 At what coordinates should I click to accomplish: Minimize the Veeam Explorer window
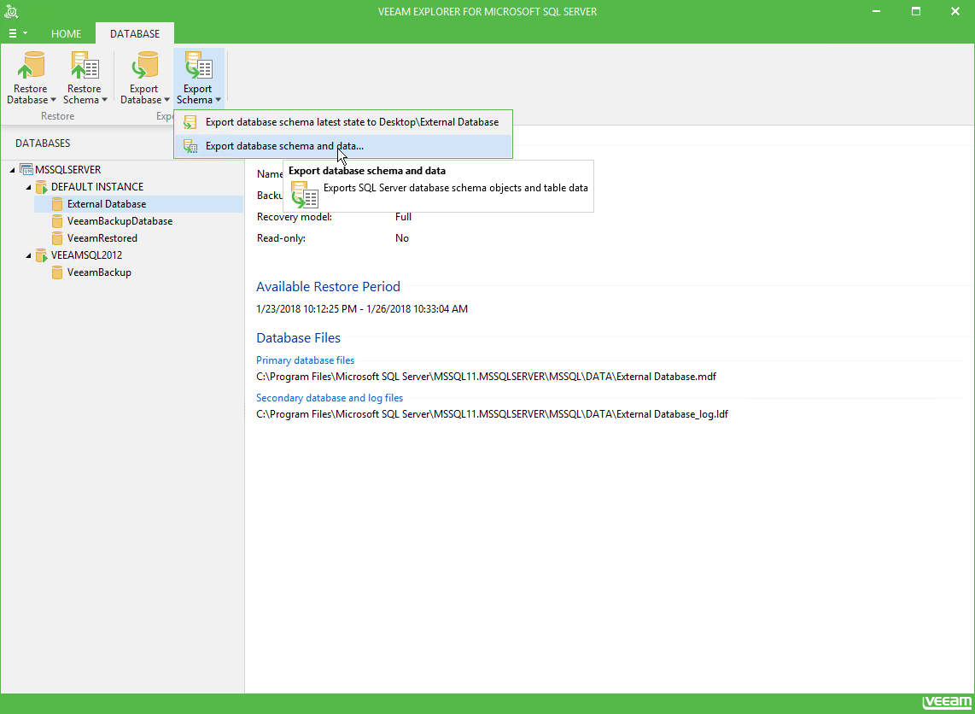(x=877, y=11)
